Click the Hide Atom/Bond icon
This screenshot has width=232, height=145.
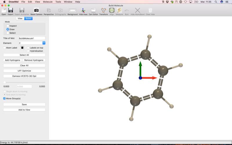[137, 10]
